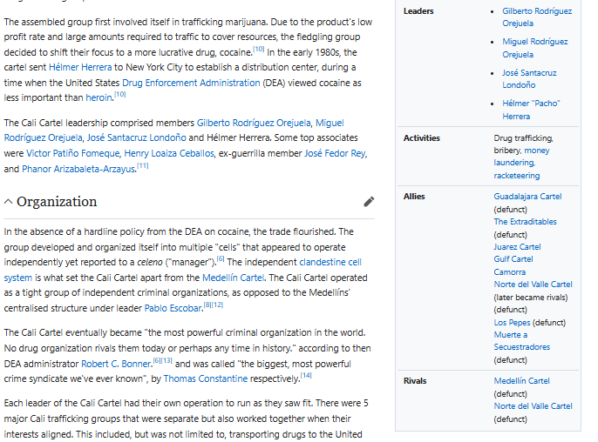Viewport: 598px width, 442px height.
Task: Open José Santacruz Londoño link in paragraph
Action: point(137,137)
